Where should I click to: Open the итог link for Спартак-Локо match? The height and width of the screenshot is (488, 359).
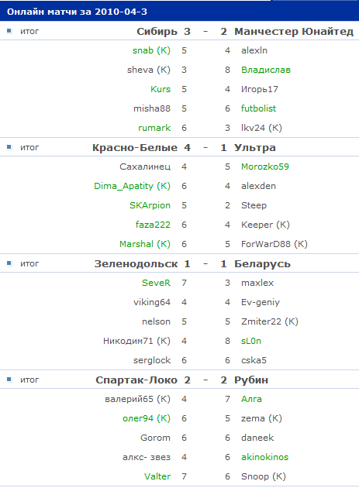[29, 380]
